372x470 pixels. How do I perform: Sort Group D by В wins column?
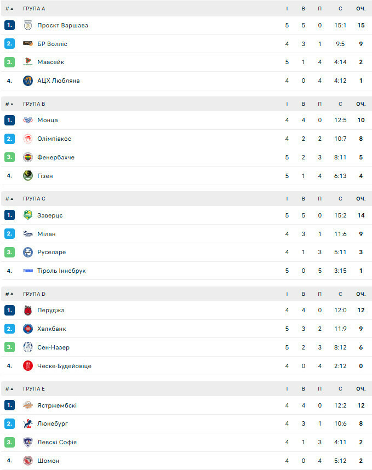point(304,294)
